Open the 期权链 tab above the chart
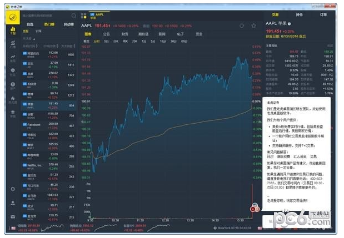This screenshot has height=238, width=344. (143, 34)
